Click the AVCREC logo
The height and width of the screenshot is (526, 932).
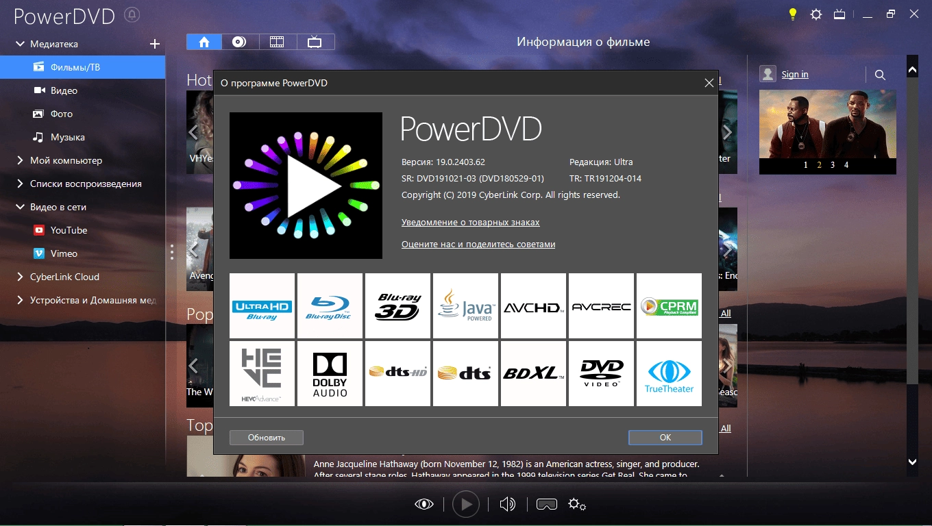pyautogui.click(x=601, y=305)
